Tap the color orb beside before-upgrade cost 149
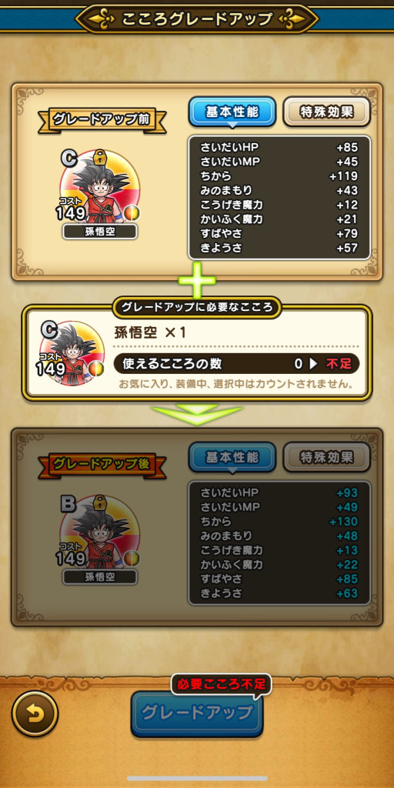The width and height of the screenshot is (394, 788). click(x=132, y=212)
